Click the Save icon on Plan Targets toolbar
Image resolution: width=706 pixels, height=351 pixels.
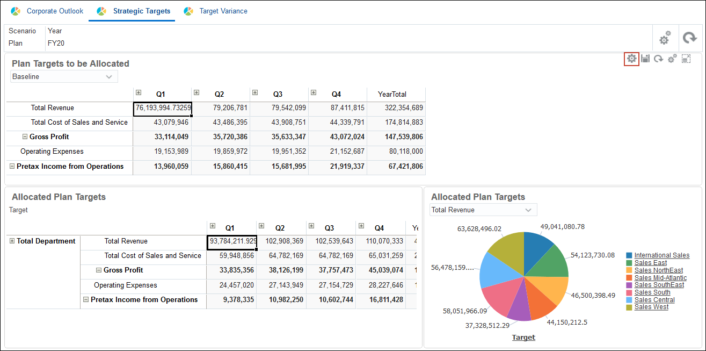click(x=645, y=59)
